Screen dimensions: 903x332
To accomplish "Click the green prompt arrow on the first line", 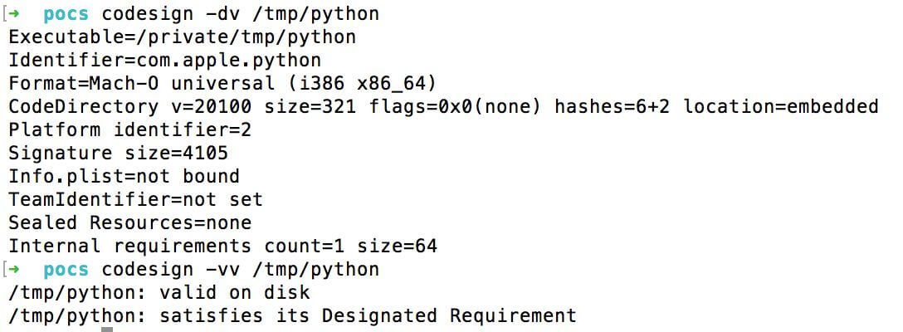I will pyautogui.click(x=23, y=14).
